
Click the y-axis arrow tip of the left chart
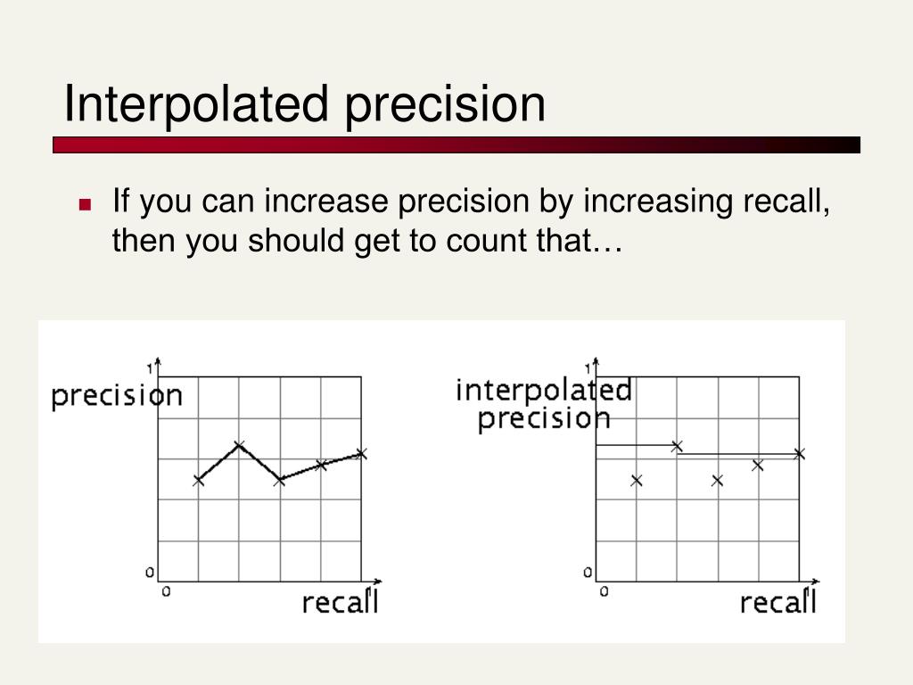tap(158, 361)
